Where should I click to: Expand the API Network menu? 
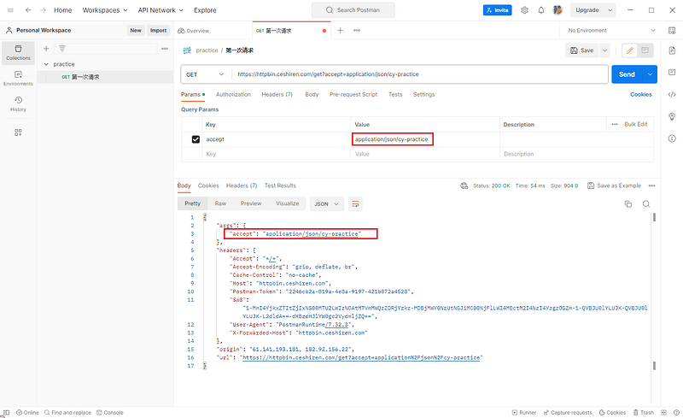click(x=161, y=10)
